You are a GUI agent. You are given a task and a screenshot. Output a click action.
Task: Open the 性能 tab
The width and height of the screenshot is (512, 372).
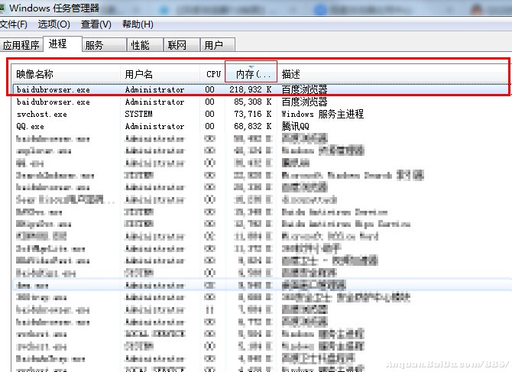pyautogui.click(x=144, y=45)
